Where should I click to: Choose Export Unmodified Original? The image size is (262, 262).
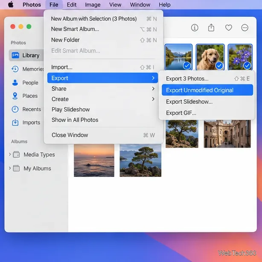pyautogui.click(x=207, y=90)
